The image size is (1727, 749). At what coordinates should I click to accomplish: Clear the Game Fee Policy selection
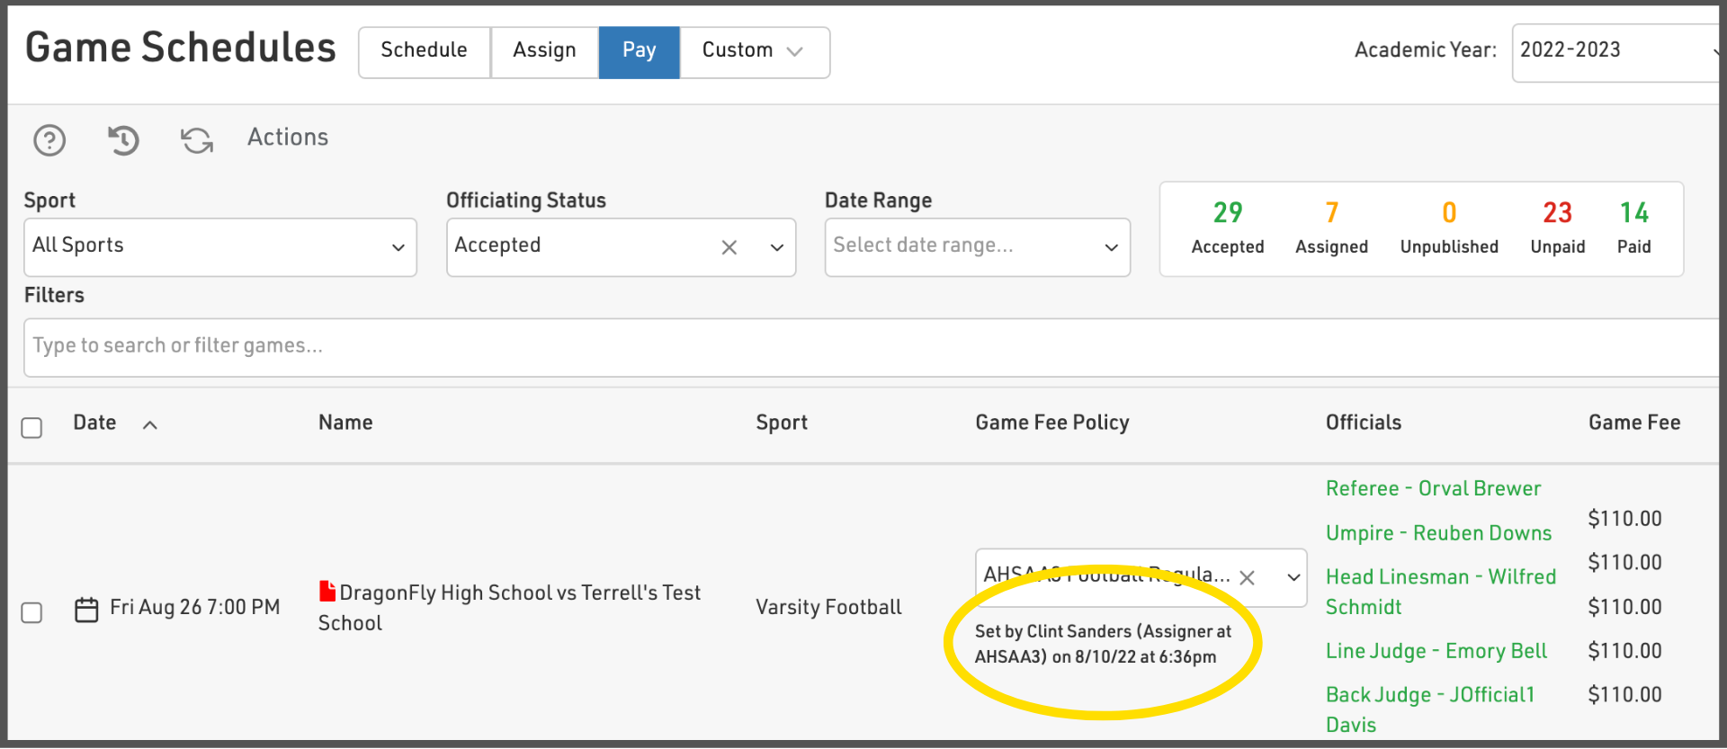(x=1247, y=577)
